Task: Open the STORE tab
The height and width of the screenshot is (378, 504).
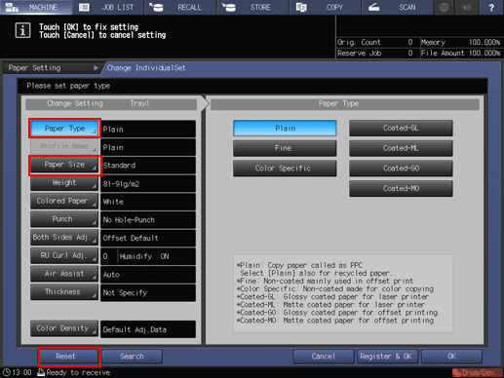Action: [252, 7]
